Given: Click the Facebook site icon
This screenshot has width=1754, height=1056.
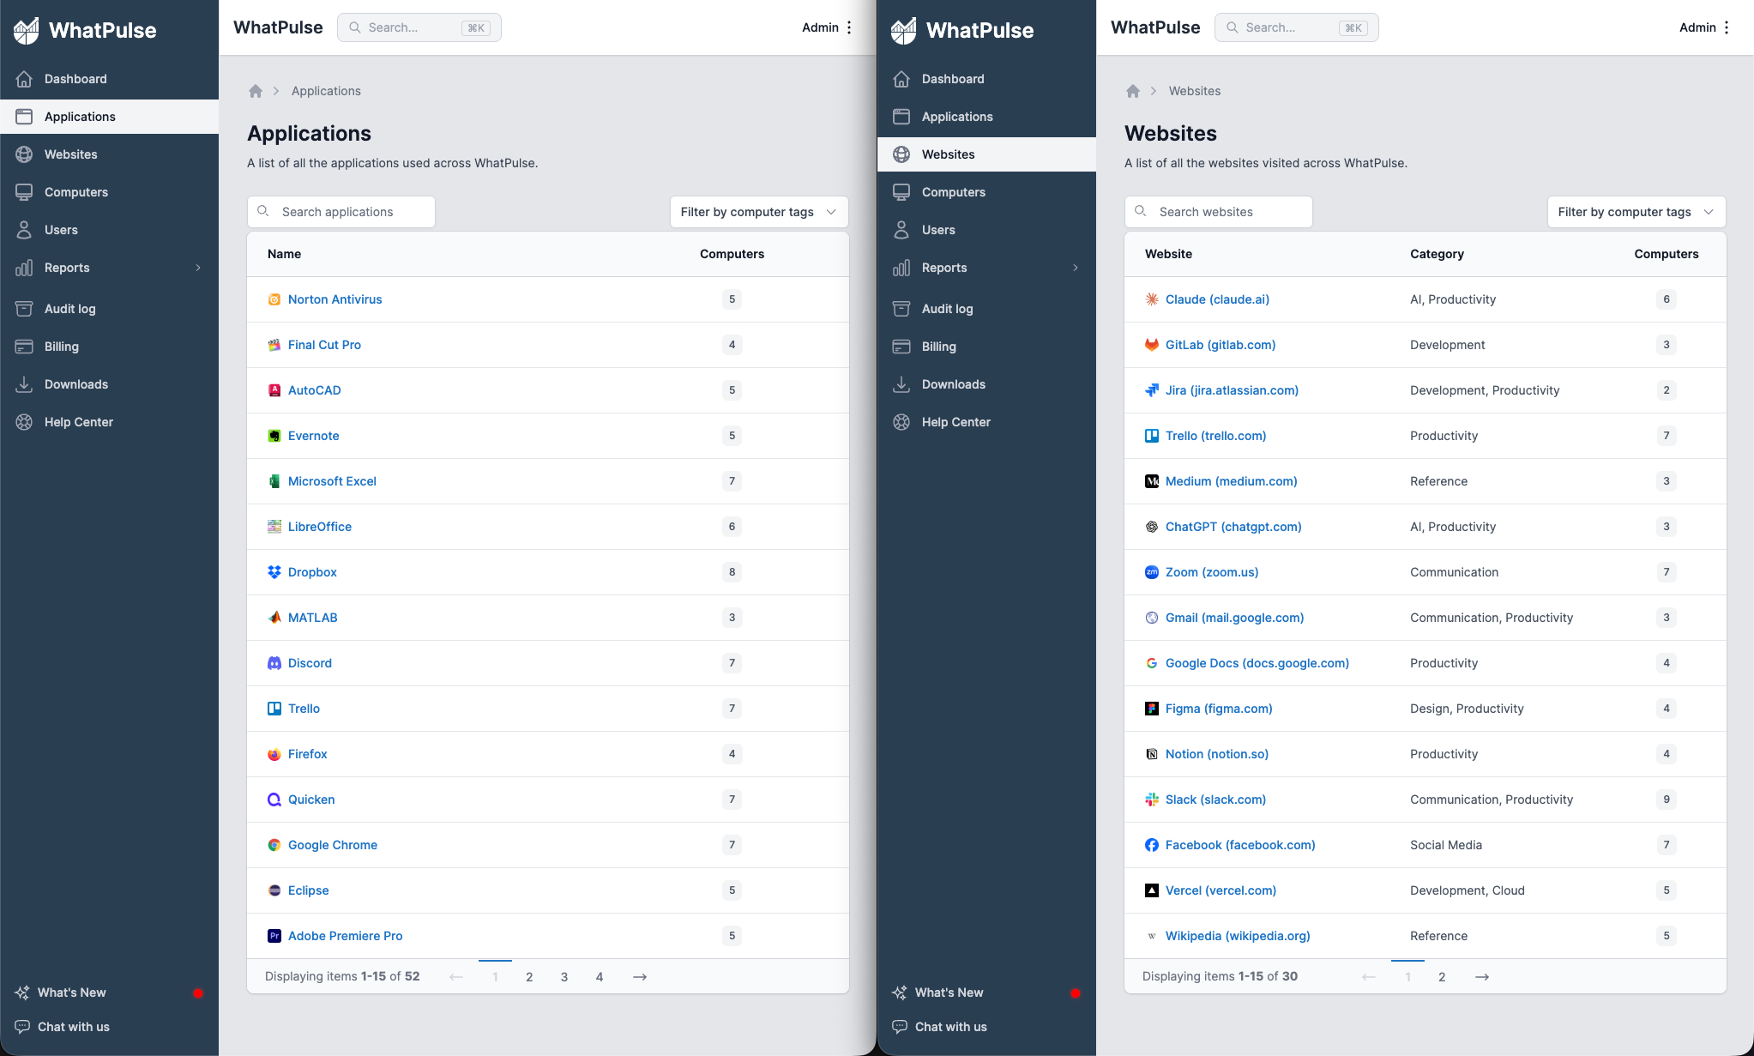Looking at the screenshot, I should [x=1152, y=845].
